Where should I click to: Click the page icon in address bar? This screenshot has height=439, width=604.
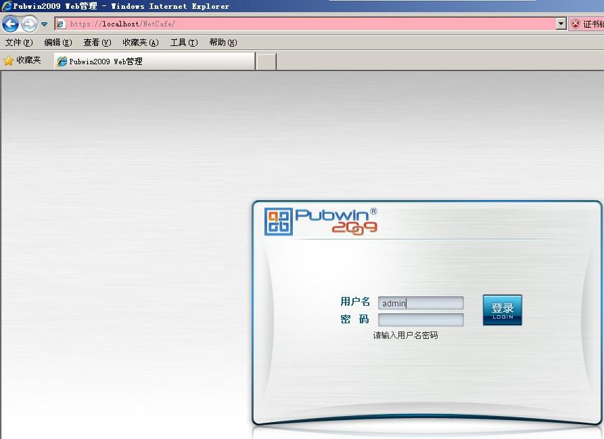click(x=60, y=24)
